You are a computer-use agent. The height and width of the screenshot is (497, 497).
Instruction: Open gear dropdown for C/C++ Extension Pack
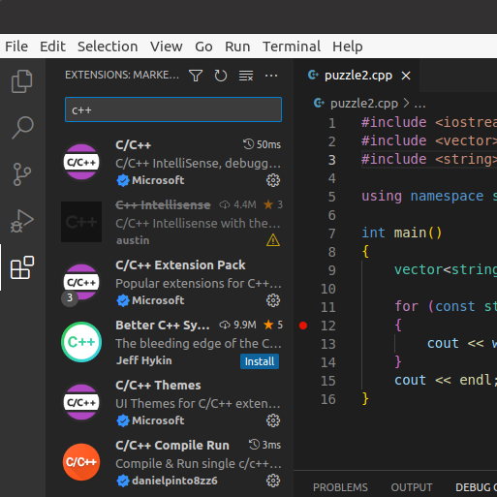pos(273,300)
